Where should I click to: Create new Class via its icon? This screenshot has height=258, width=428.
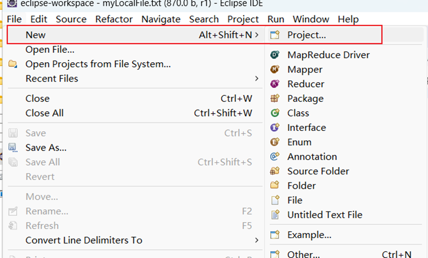275,113
